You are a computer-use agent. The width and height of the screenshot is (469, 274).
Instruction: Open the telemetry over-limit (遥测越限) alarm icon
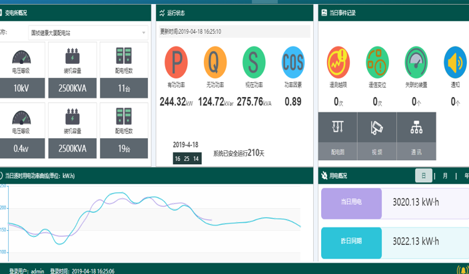tap(338, 63)
